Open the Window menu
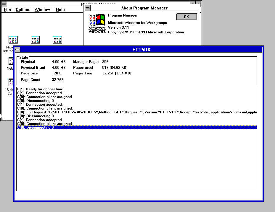This screenshot has height=212, width=275. click(42, 9)
